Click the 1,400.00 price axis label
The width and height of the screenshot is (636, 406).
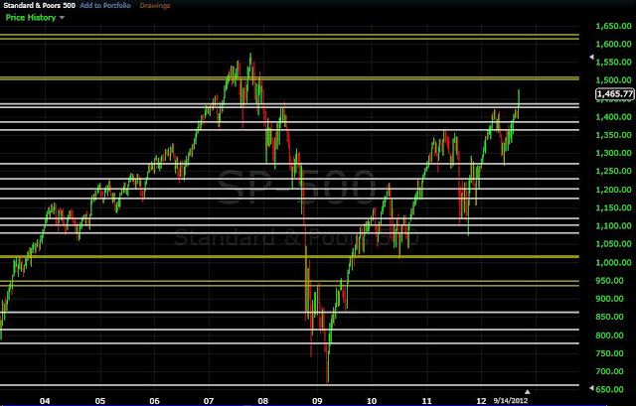(x=614, y=117)
